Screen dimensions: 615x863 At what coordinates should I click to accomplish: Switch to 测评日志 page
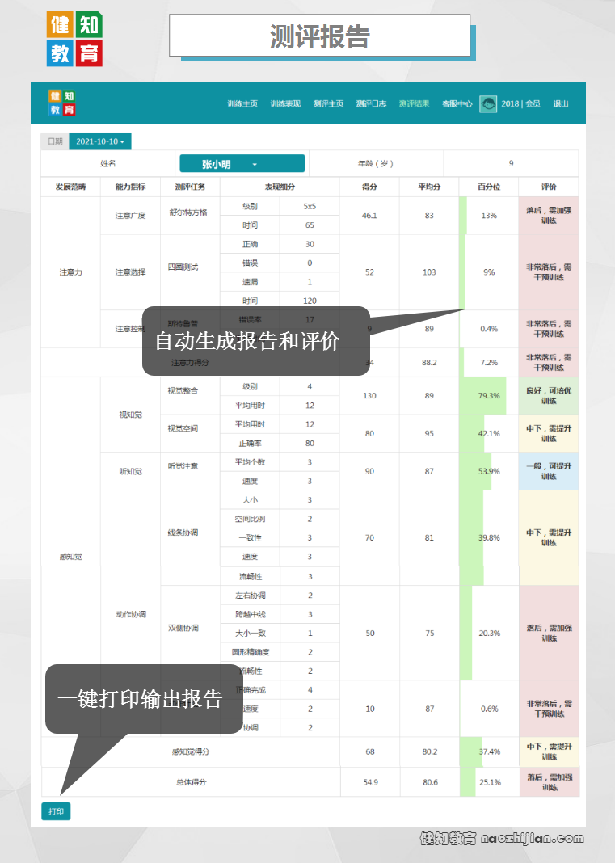pos(371,103)
